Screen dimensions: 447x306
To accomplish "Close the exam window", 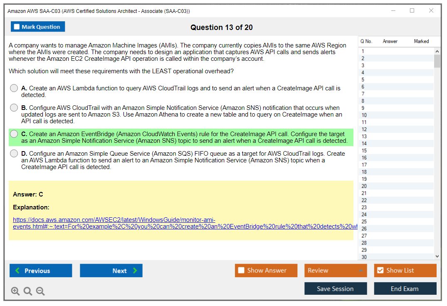I will [x=431, y=11].
